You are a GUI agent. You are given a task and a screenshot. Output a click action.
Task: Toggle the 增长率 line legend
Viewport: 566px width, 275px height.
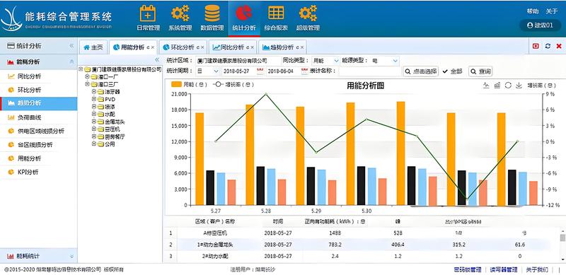pyautogui.click(x=233, y=84)
